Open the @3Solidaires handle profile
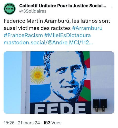Screen dimensions: 118x128 pyautogui.click(x=33, y=11)
